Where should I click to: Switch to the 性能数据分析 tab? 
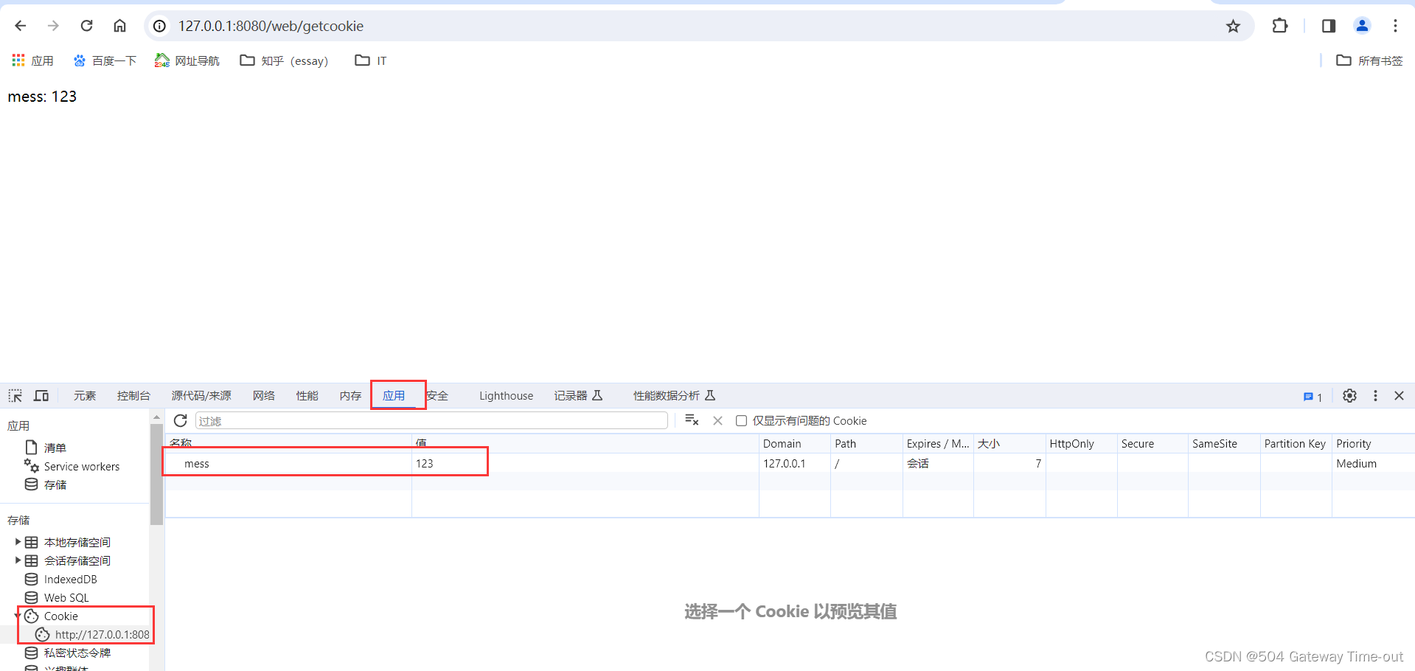click(x=674, y=396)
